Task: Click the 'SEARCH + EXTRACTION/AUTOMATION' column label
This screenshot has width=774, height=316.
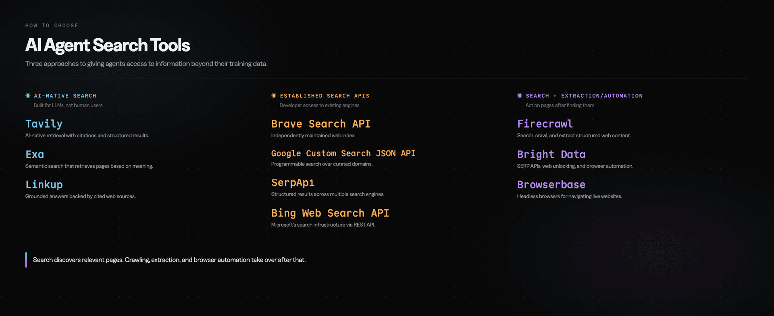Action: click(584, 96)
